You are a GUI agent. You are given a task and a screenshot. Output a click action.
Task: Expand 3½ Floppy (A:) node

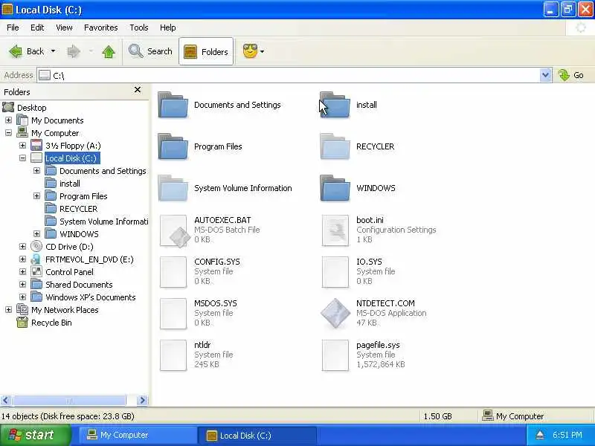(x=22, y=146)
